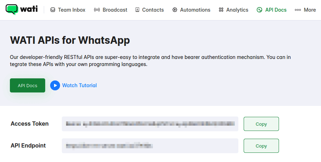
Task: Click the Broadcast signal icon
Action: click(x=97, y=10)
